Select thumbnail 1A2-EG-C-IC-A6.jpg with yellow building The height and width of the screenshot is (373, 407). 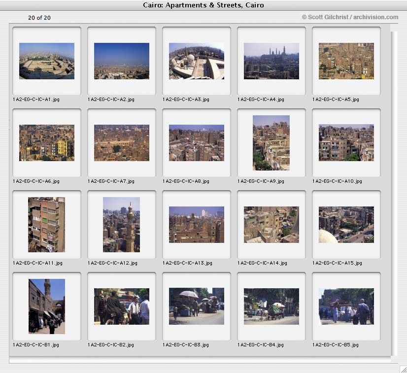tap(47, 143)
